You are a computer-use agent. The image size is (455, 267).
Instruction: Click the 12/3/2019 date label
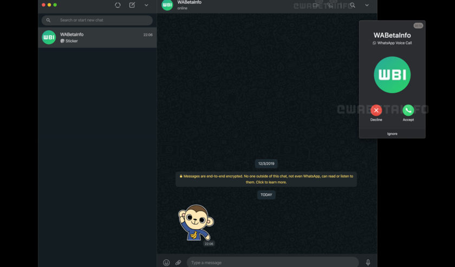click(x=266, y=164)
